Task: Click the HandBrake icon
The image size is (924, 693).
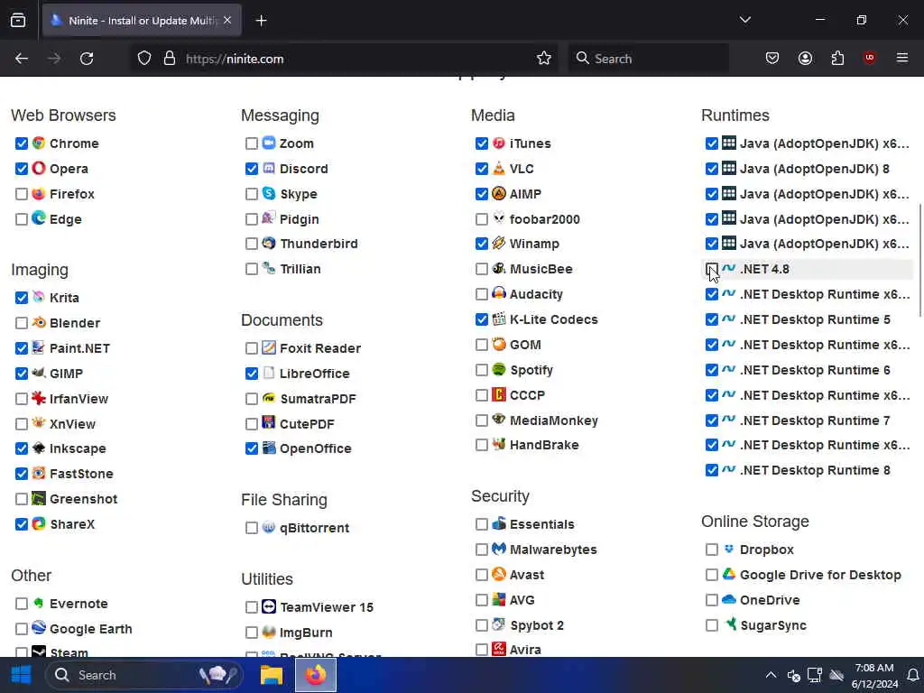Action: point(498,444)
